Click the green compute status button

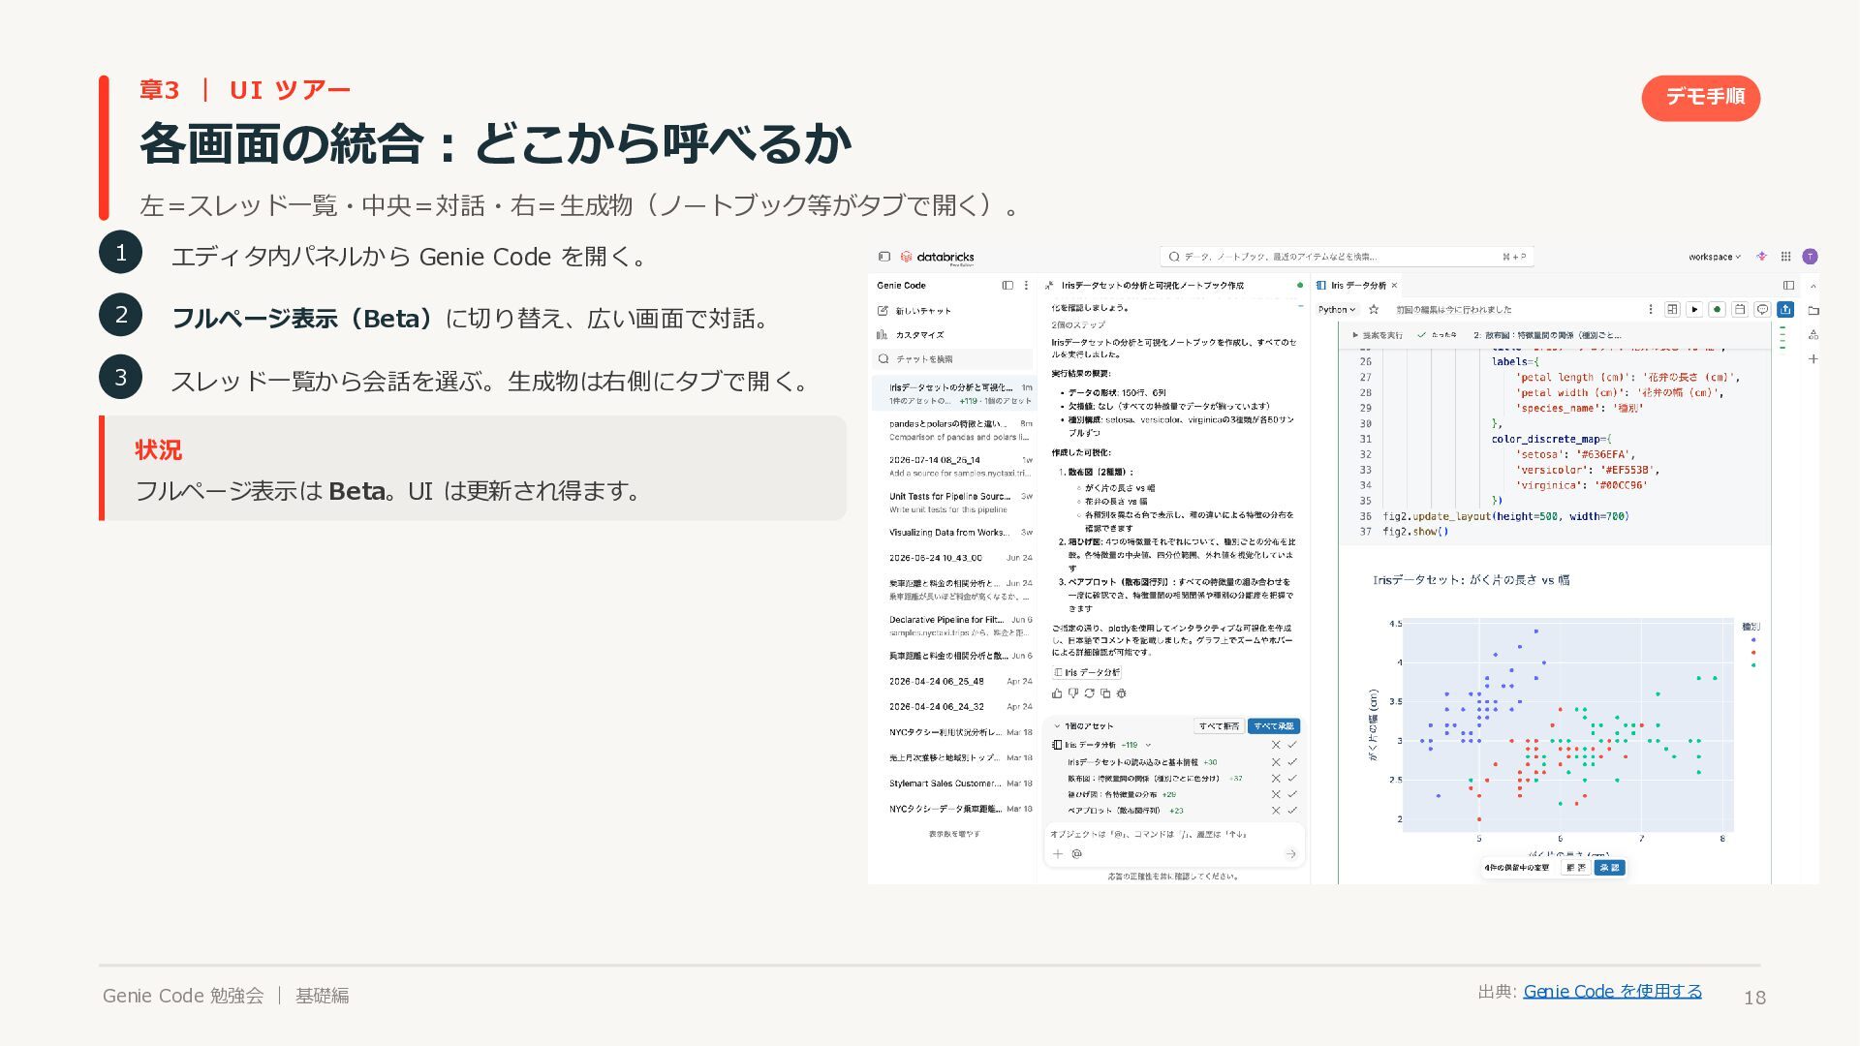pyautogui.click(x=1717, y=310)
